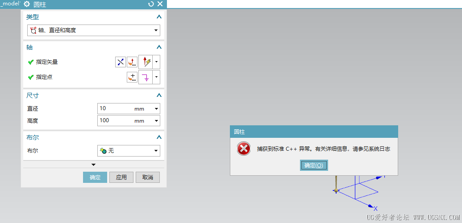Click the gold point handle in viewport
The image size is (462, 223).
point(336,190)
